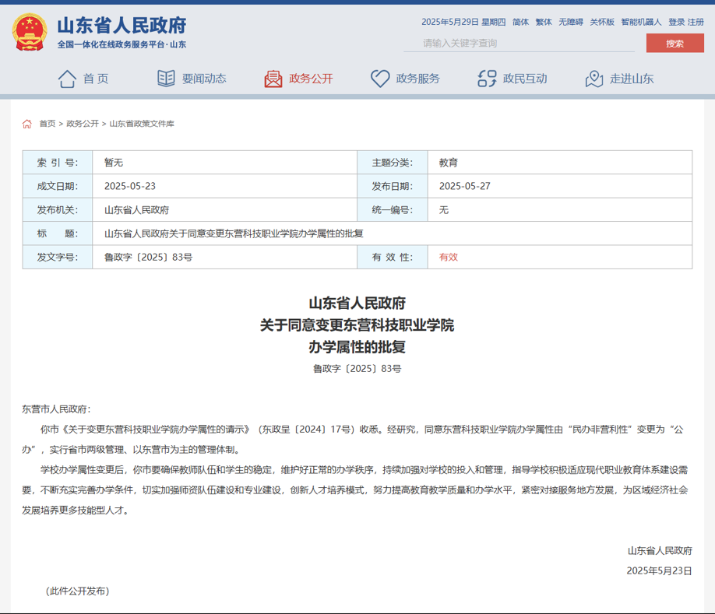Screen dimensions: 715x614
Task: Click the 登录 login link
Action: click(676, 22)
